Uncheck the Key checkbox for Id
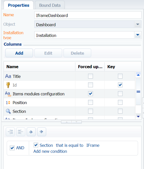This screenshot has width=144, height=169. (x=120, y=85)
